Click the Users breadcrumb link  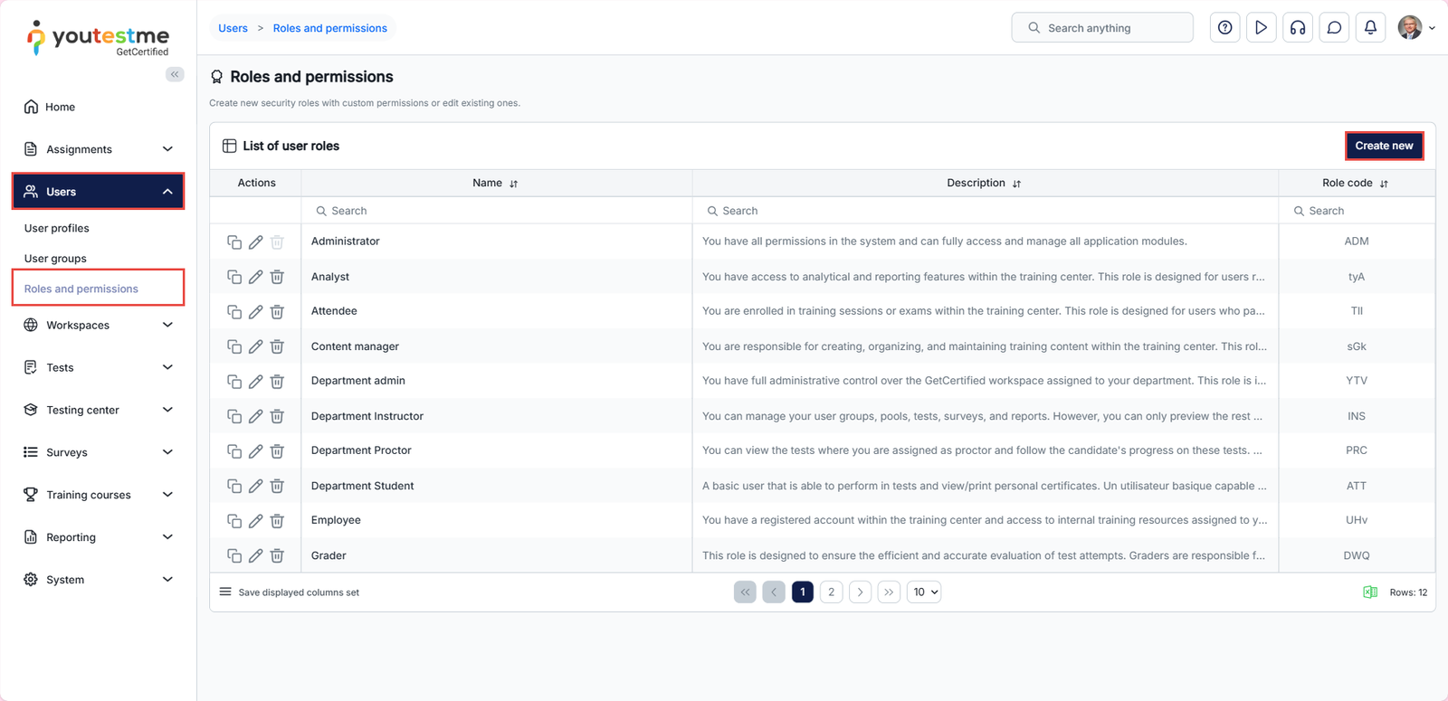233,28
